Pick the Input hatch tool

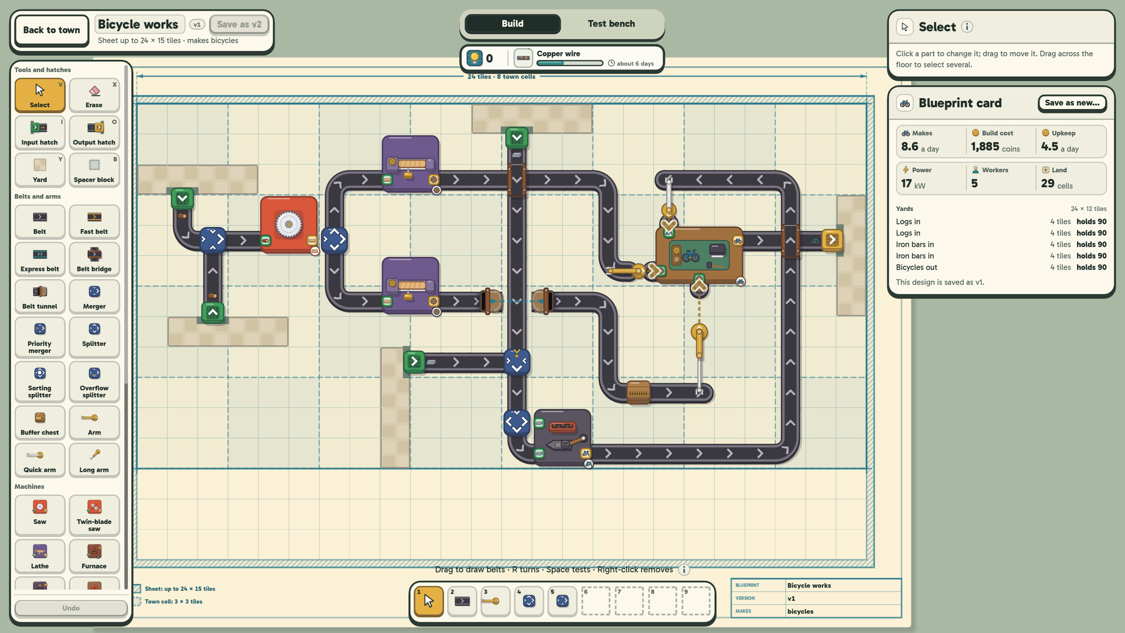pos(39,132)
